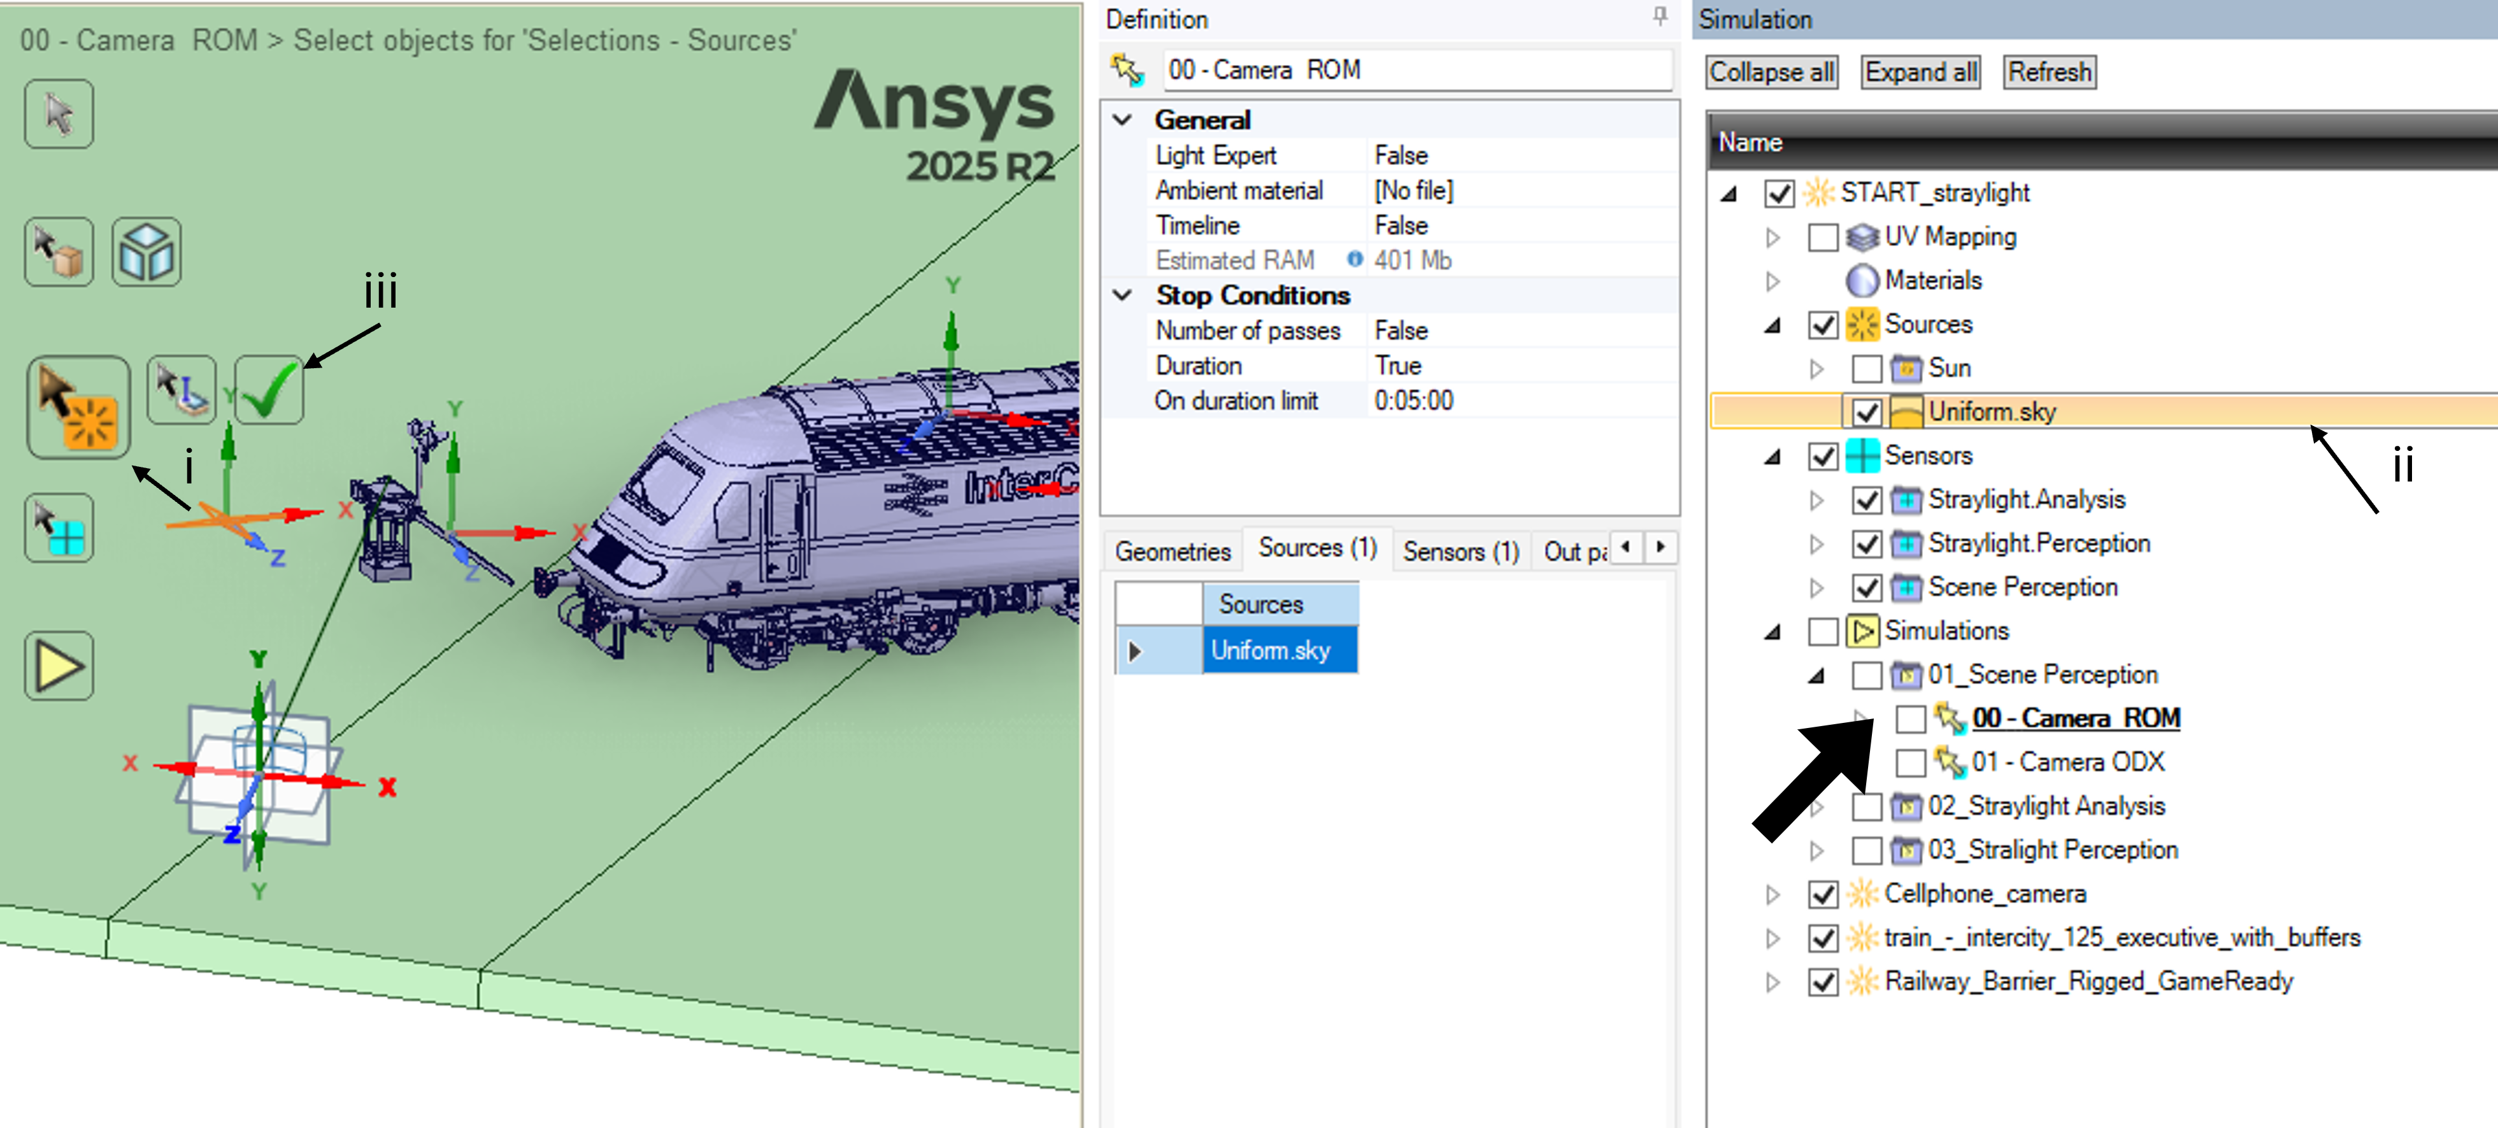Select the 01 - Camera ODX simulation
Image resolution: width=2498 pixels, height=1128 pixels.
2067,762
